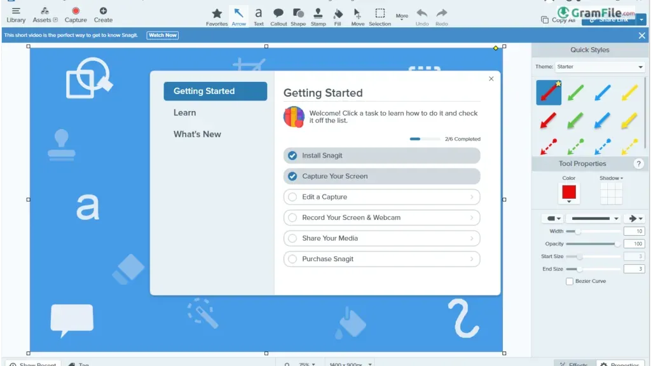Click Copy All
Image resolution: width=651 pixels, height=366 pixels.
point(558,20)
